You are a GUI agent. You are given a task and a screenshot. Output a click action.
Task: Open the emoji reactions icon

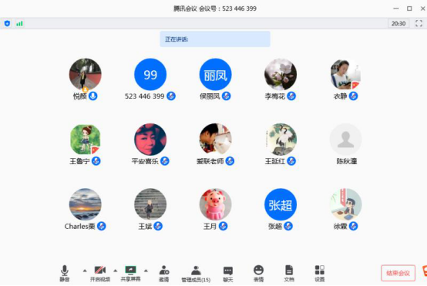click(258, 273)
